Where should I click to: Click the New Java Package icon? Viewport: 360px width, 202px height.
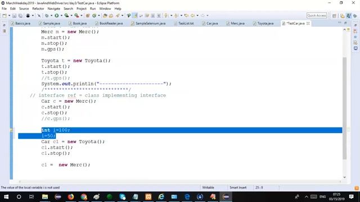(x=88, y=16)
